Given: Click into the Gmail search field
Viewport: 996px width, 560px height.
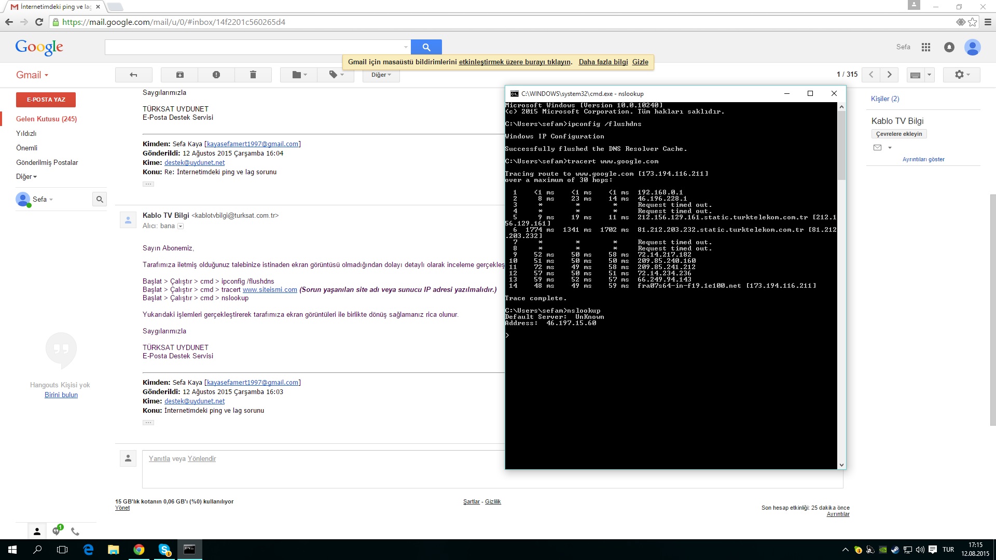Looking at the screenshot, I should [x=253, y=47].
